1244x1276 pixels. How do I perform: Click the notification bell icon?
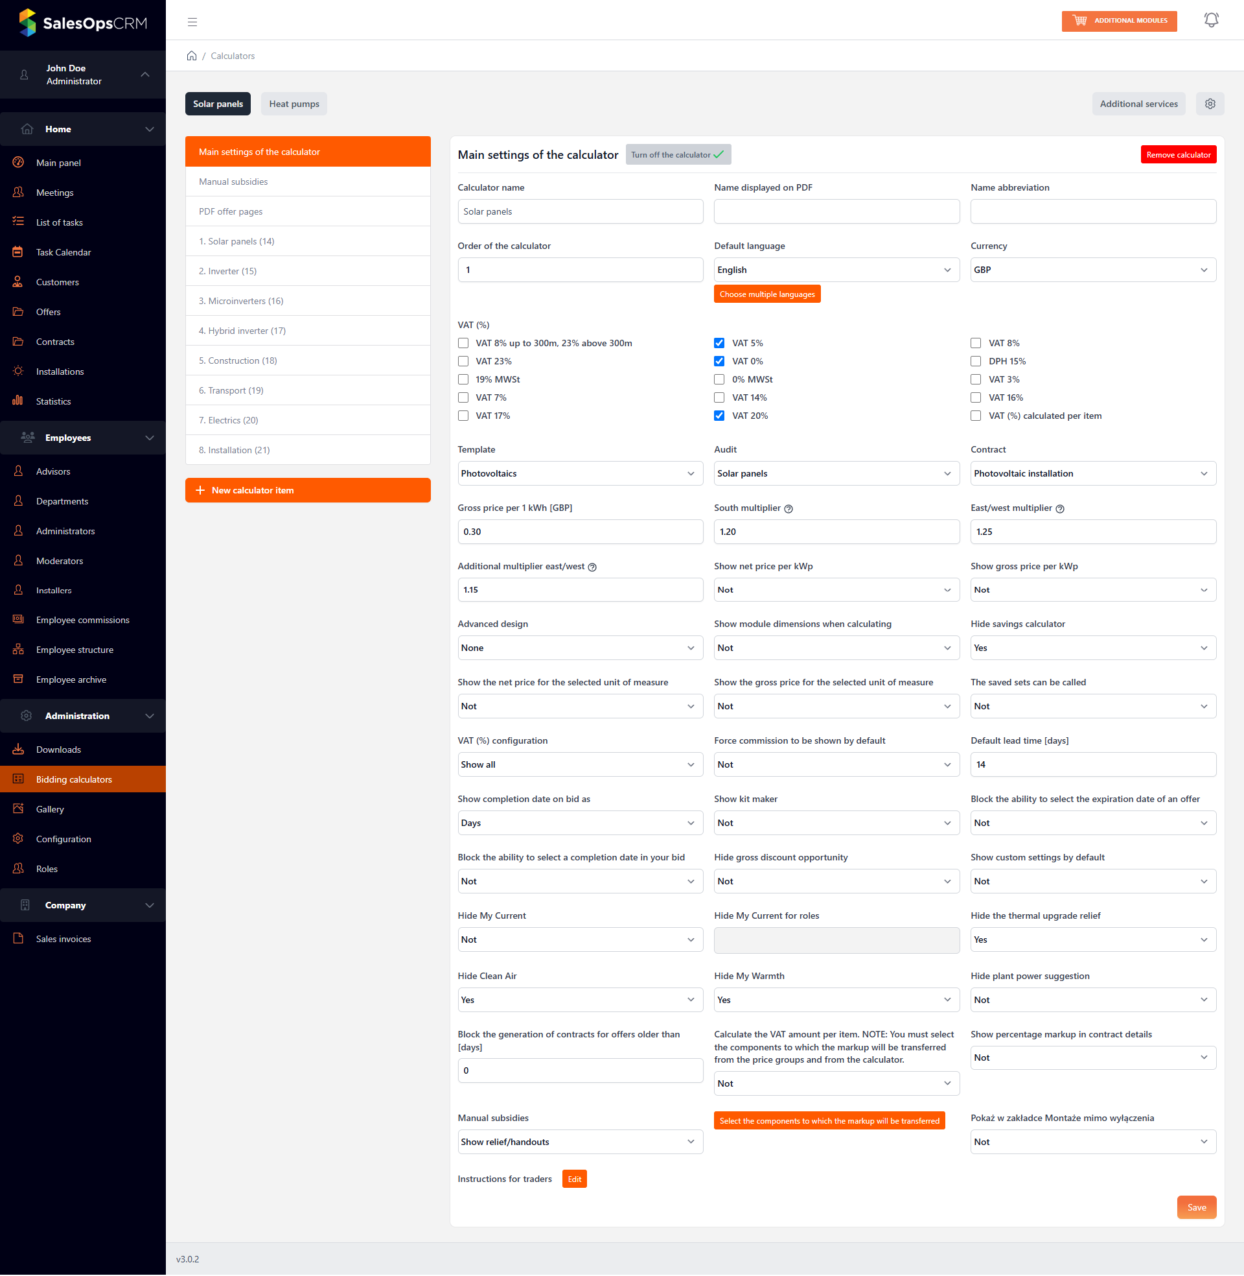1211,20
